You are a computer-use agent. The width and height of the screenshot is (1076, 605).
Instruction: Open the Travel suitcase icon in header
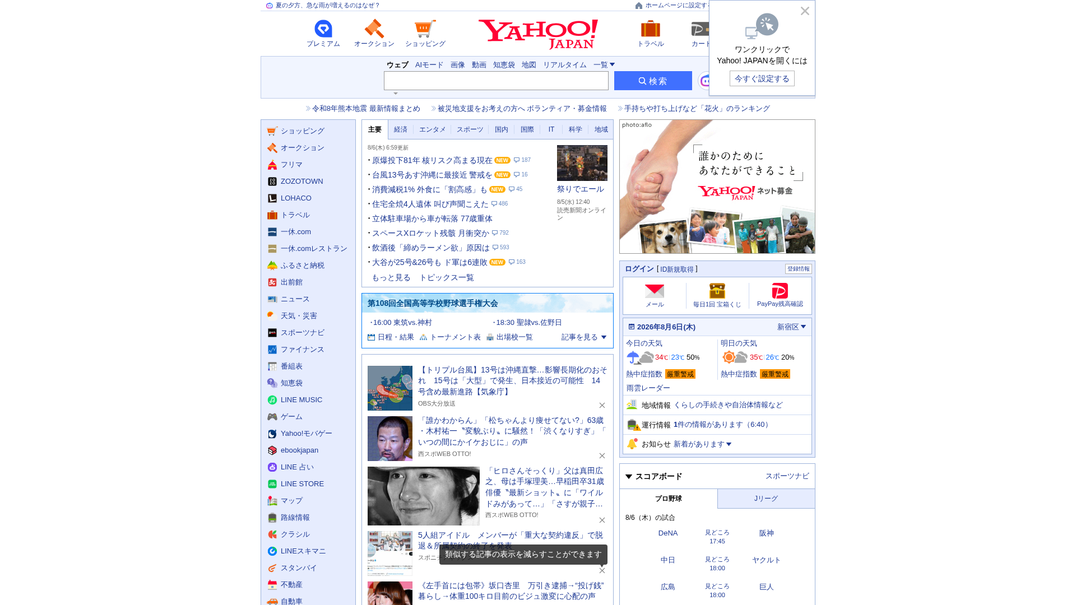(x=651, y=29)
